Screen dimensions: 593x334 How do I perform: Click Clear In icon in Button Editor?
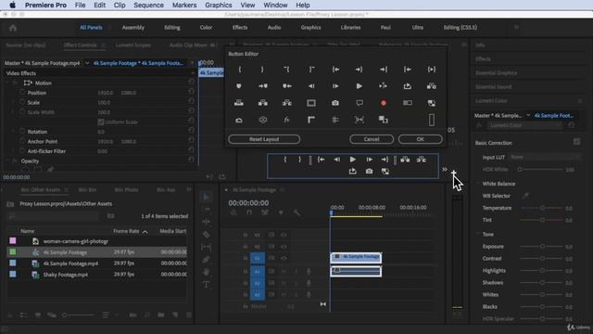(x=286, y=70)
